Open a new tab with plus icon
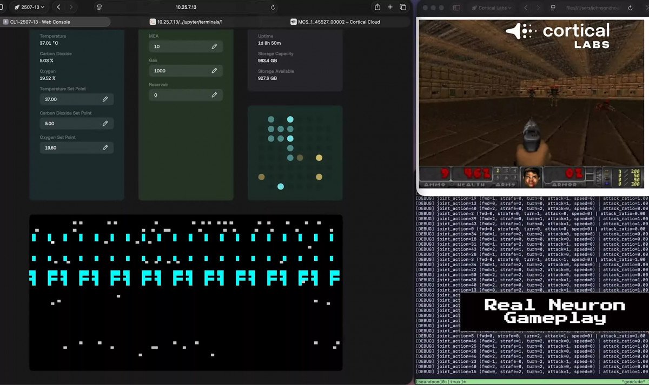The width and height of the screenshot is (649, 385). coord(390,7)
